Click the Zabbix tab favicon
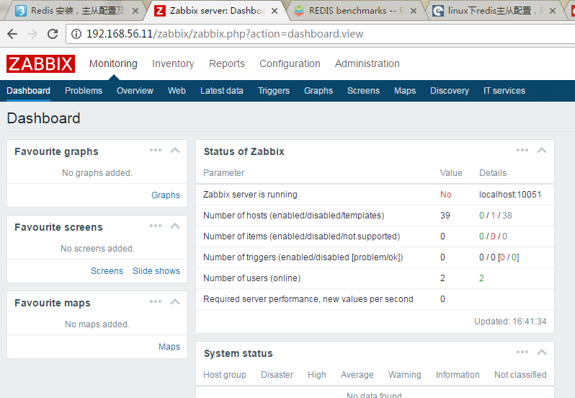This screenshot has height=398, width=575. pyautogui.click(x=159, y=11)
